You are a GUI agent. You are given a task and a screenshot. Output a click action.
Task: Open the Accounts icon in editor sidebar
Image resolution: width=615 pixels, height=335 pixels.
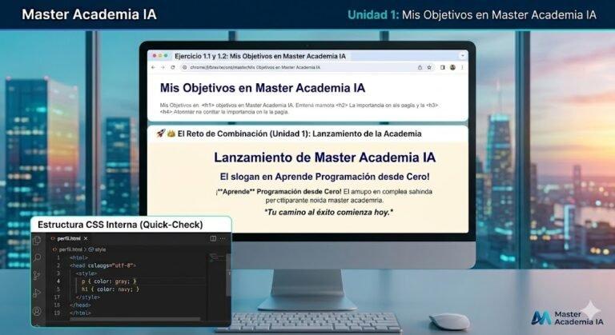[38, 312]
